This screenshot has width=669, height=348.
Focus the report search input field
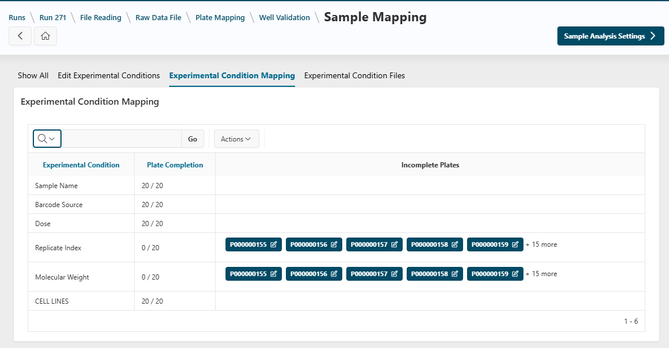[121, 139]
